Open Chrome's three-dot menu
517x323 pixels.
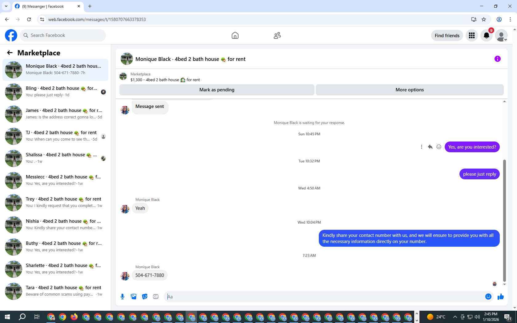coord(510,19)
